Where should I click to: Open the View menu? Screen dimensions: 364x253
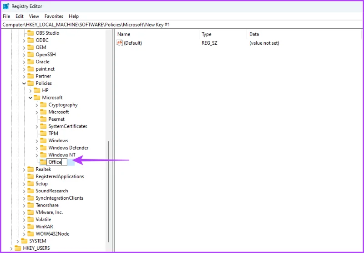34,16
